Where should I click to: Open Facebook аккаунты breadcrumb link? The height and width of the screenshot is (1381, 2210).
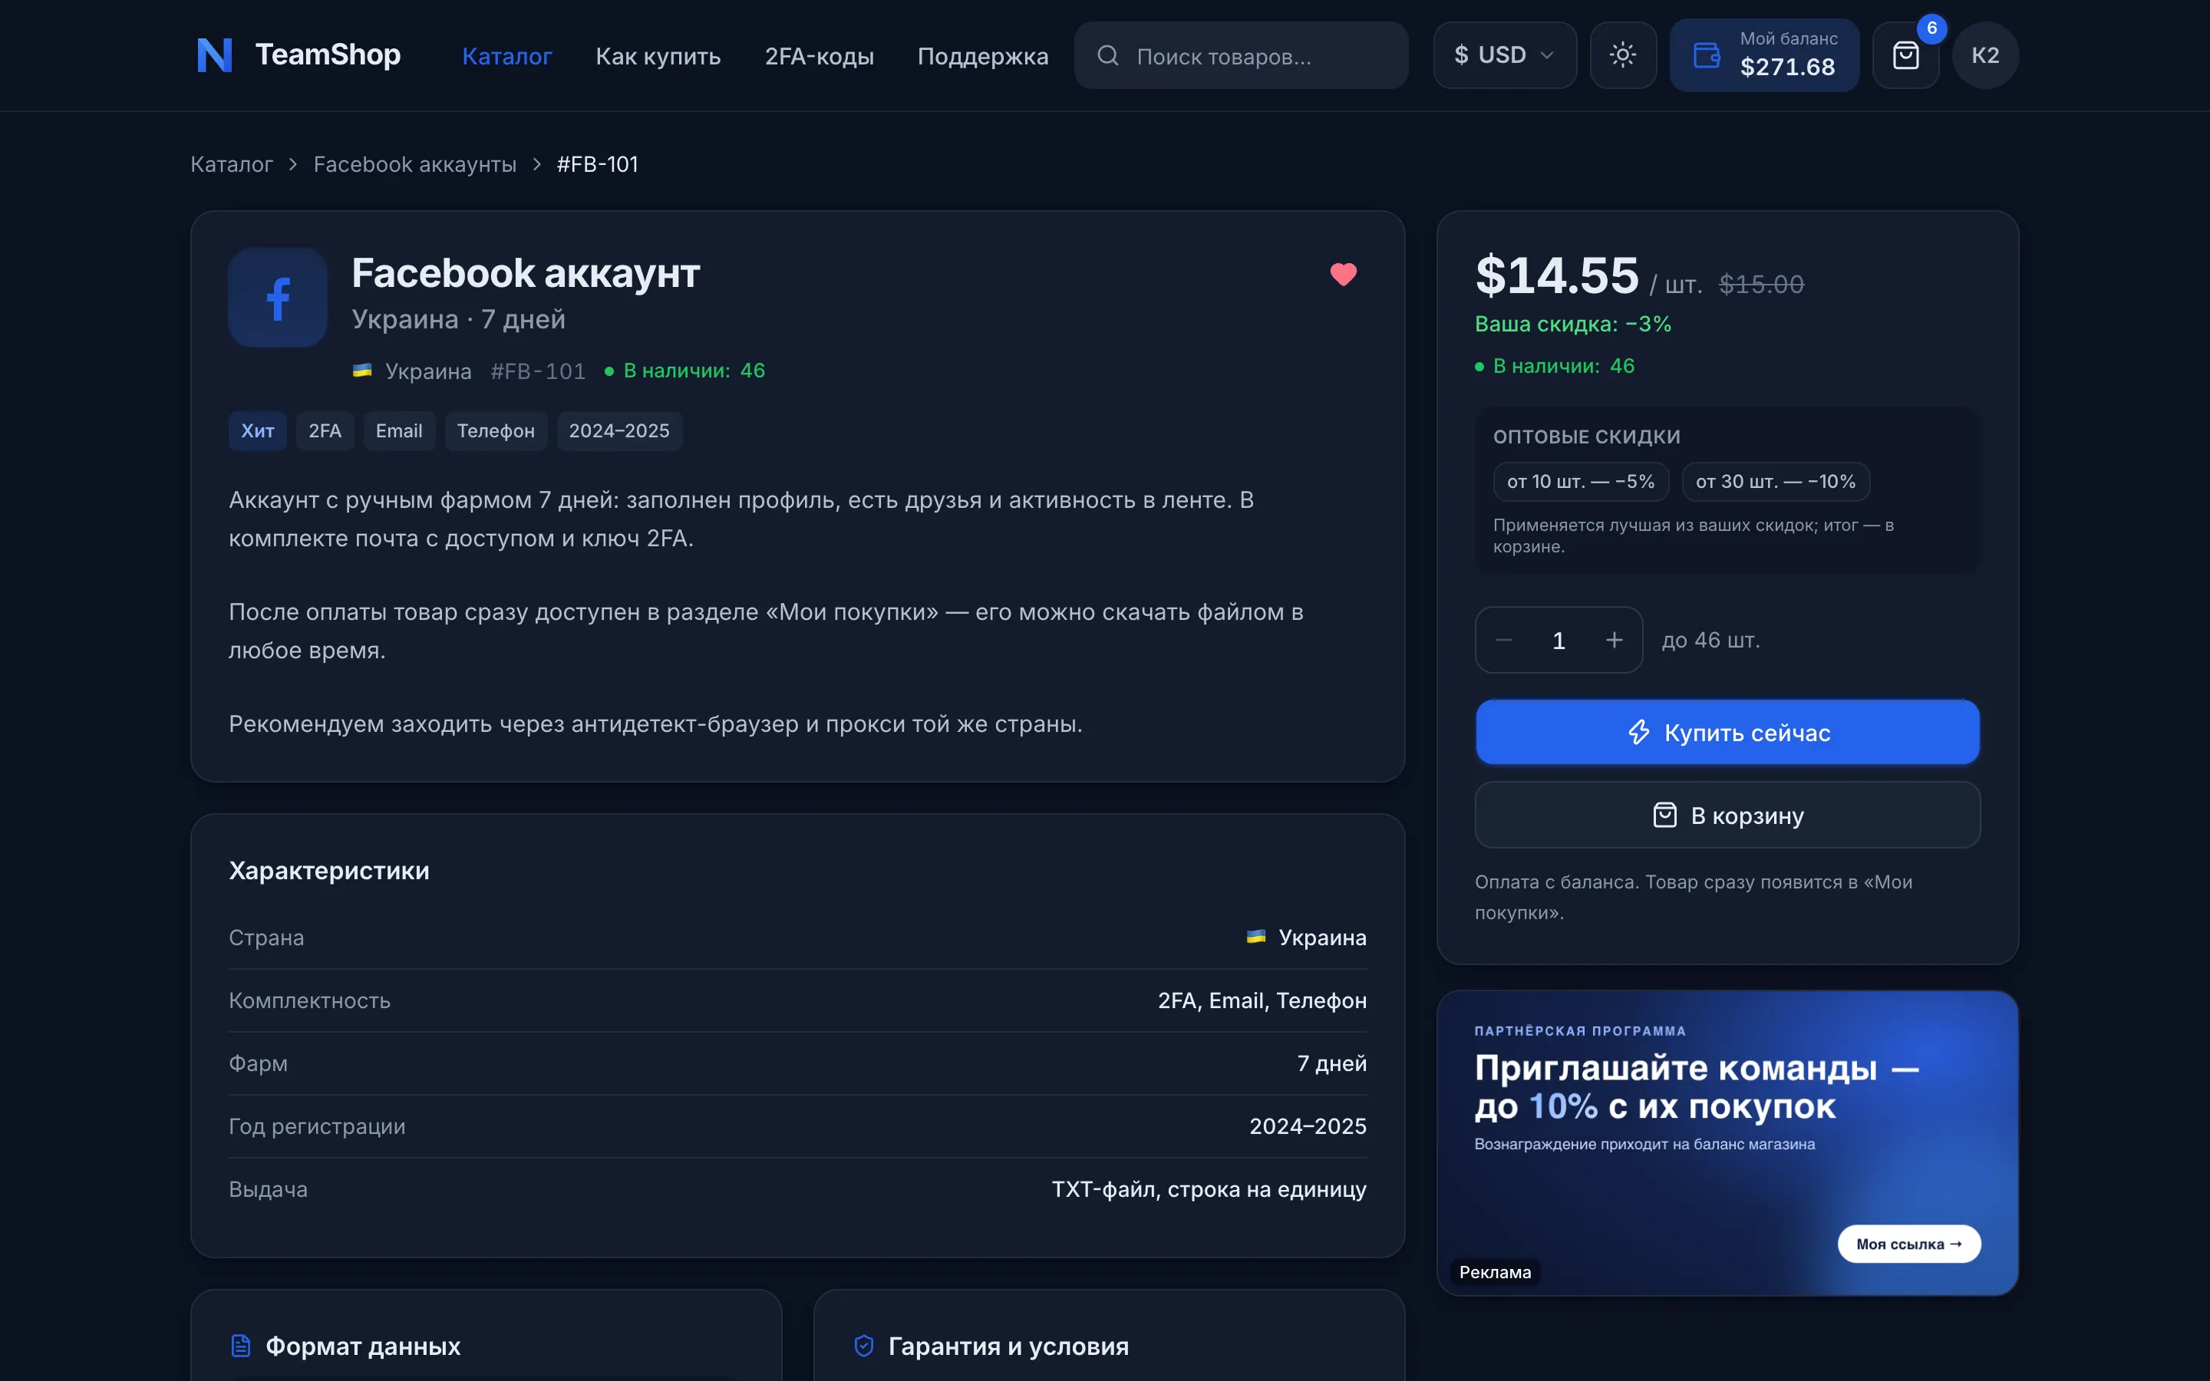(x=414, y=164)
